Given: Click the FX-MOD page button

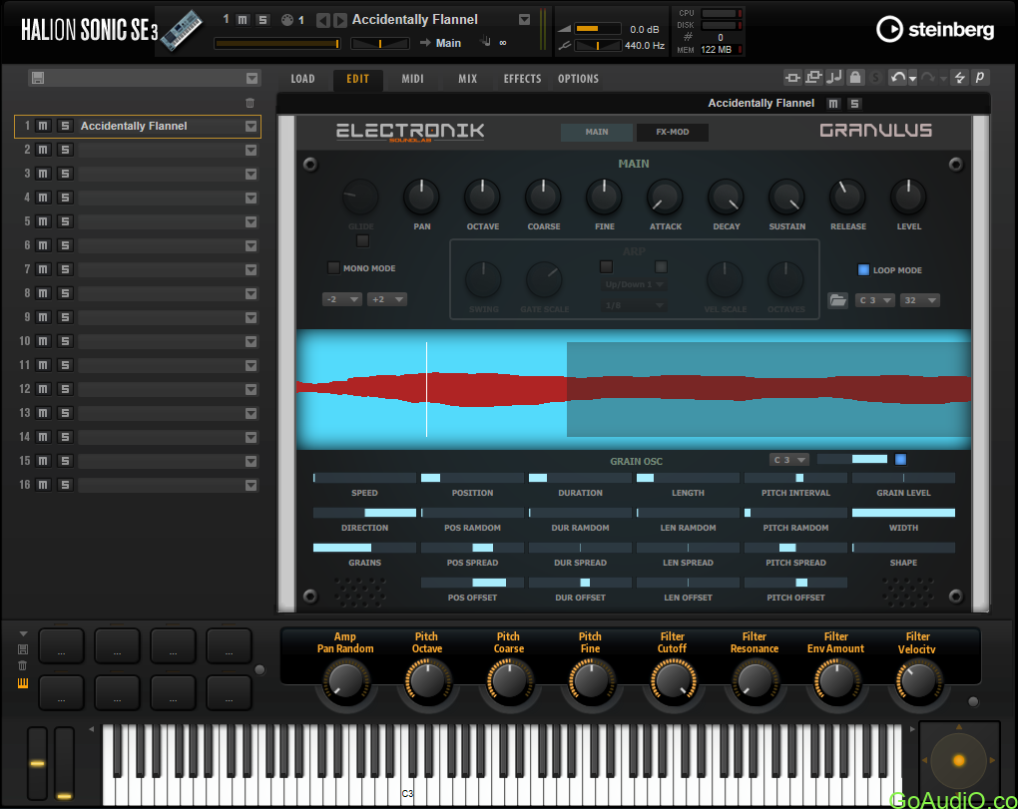Looking at the screenshot, I should click(x=672, y=132).
